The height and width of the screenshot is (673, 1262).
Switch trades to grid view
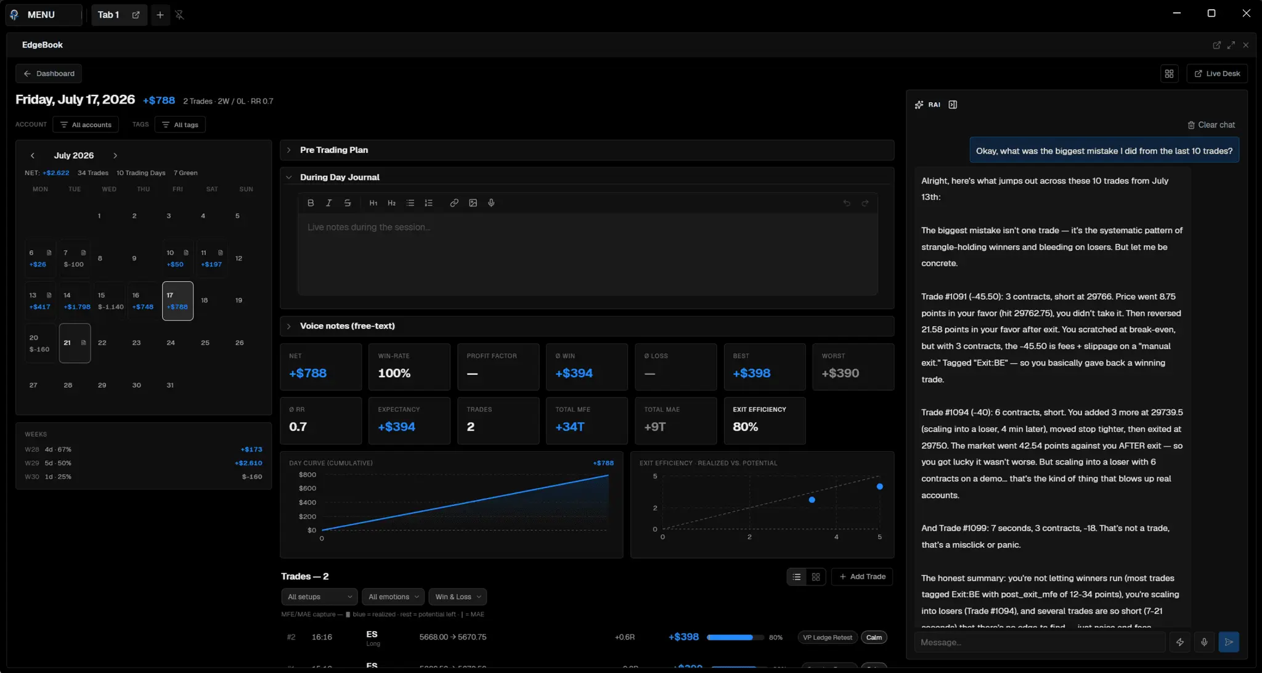(816, 577)
